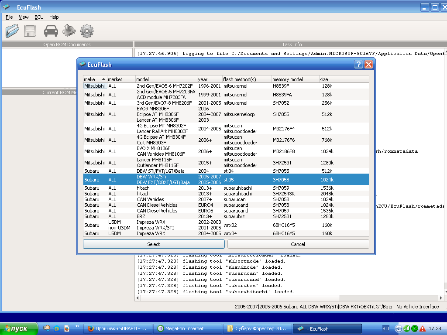Click the year column header

209,79
